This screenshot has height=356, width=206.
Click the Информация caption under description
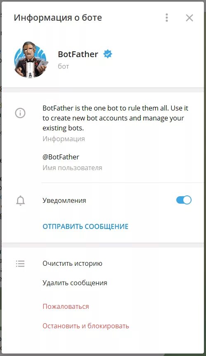pyautogui.click(x=64, y=139)
